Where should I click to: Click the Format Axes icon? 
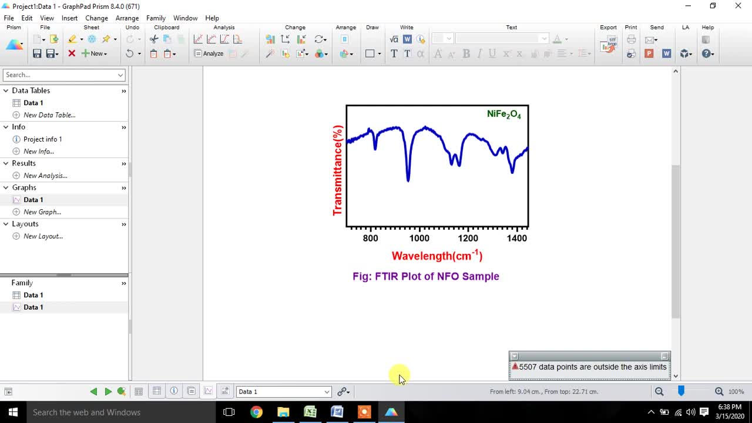click(286, 39)
